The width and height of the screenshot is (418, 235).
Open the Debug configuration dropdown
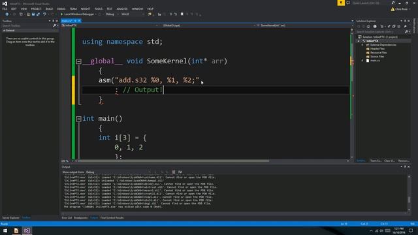pyautogui.click(x=112, y=14)
